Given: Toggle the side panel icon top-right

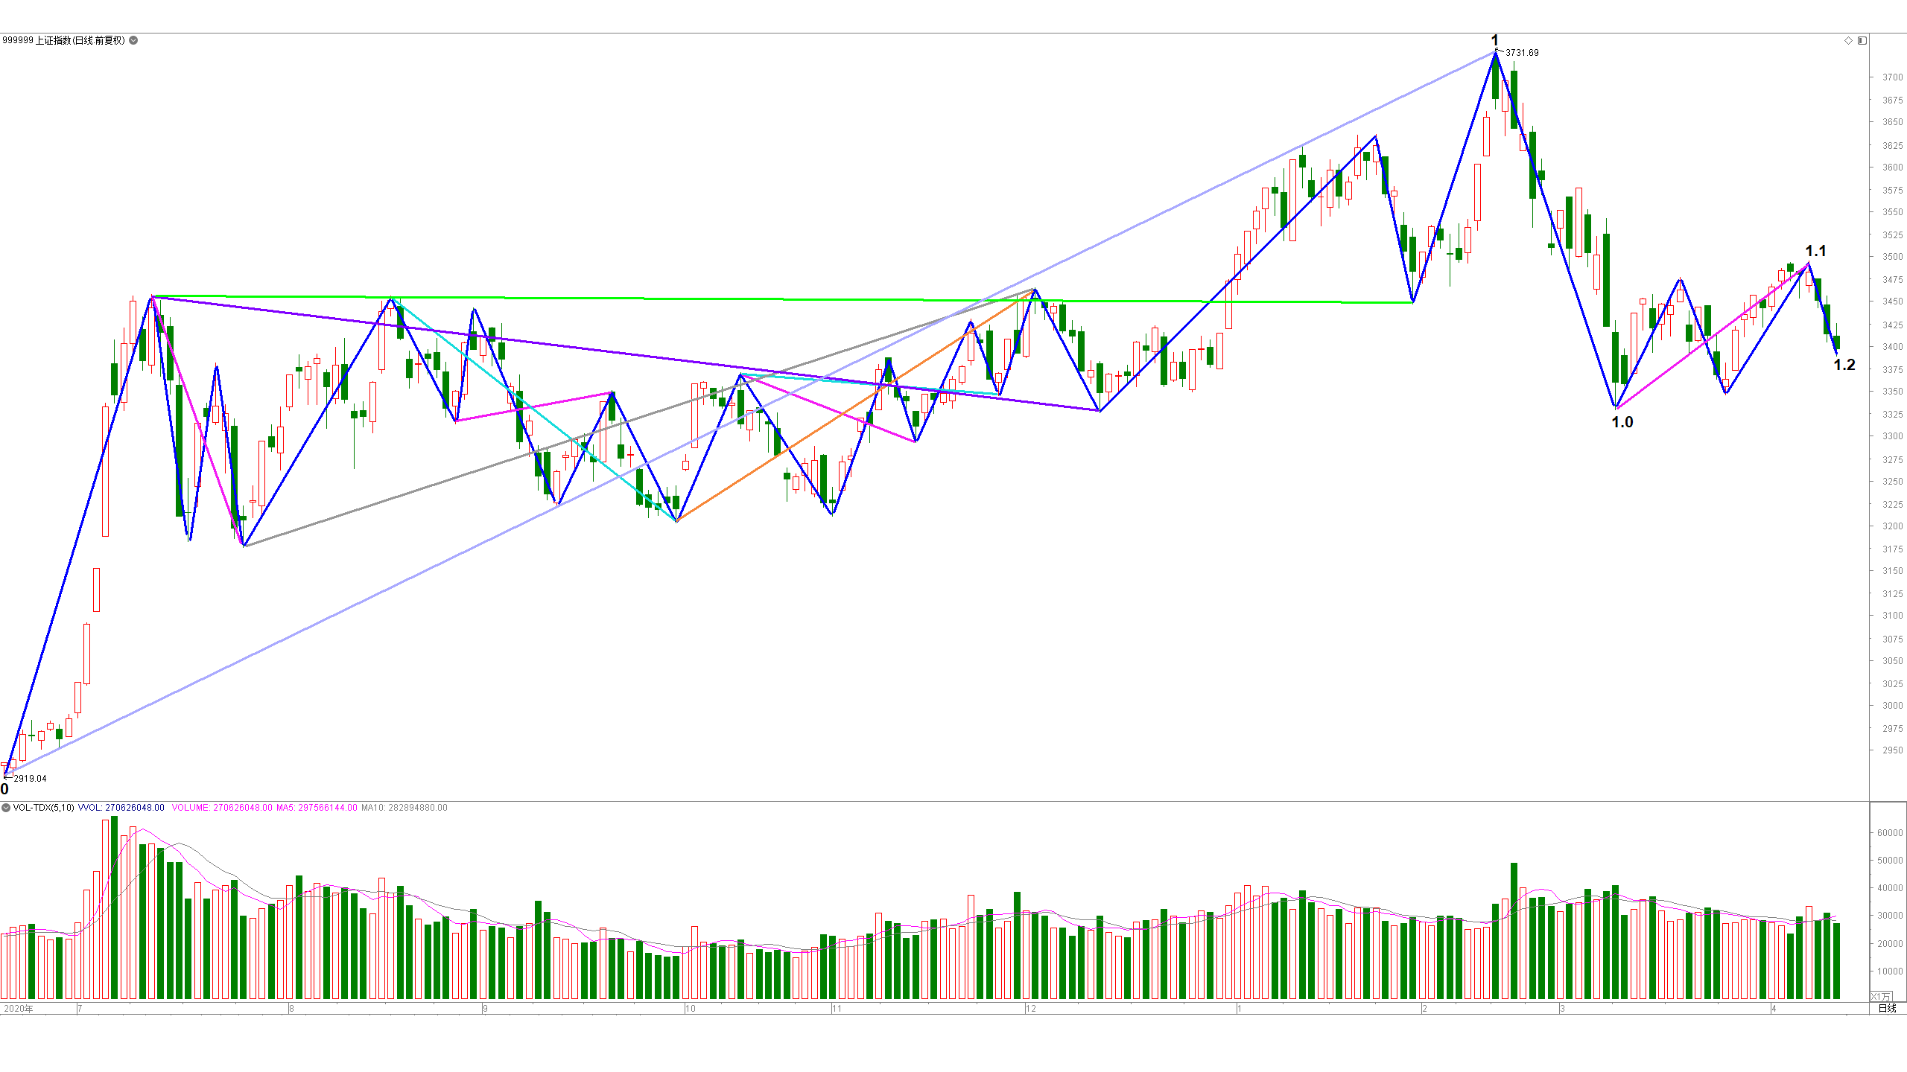Looking at the screenshot, I should (1862, 40).
